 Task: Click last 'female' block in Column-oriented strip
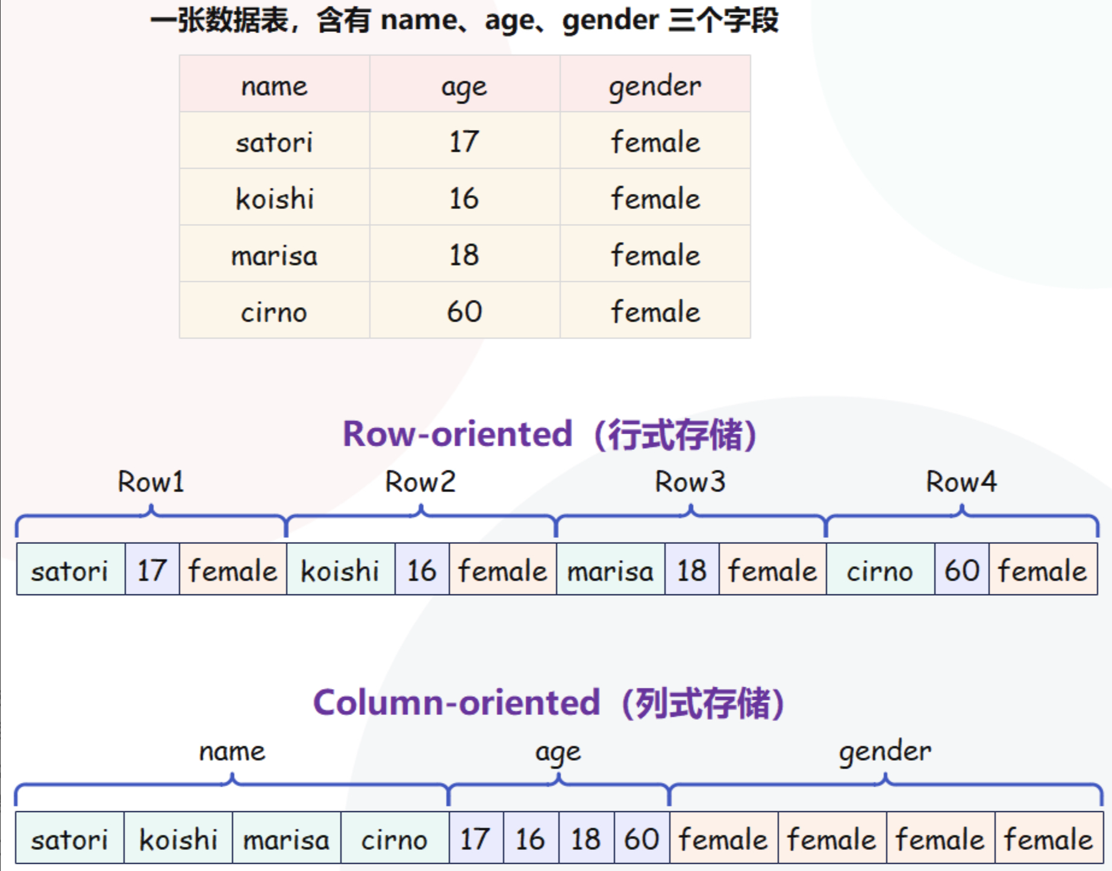(1049, 838)
